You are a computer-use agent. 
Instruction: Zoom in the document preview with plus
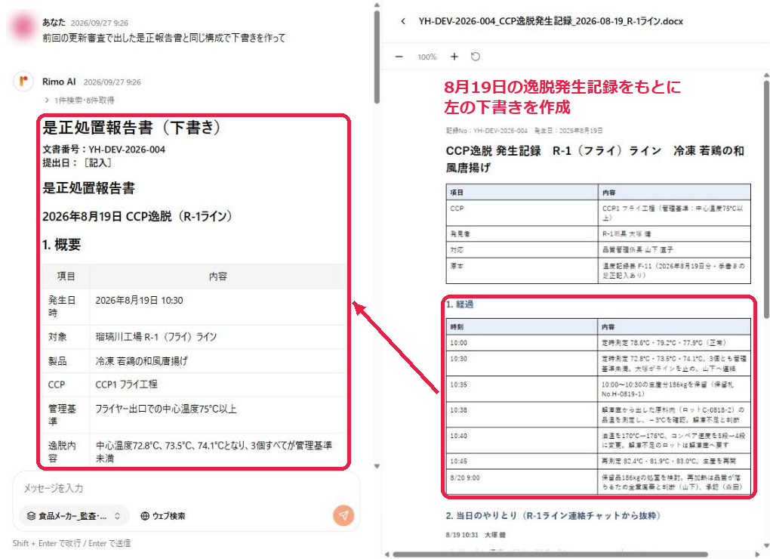tap(454, 57)
